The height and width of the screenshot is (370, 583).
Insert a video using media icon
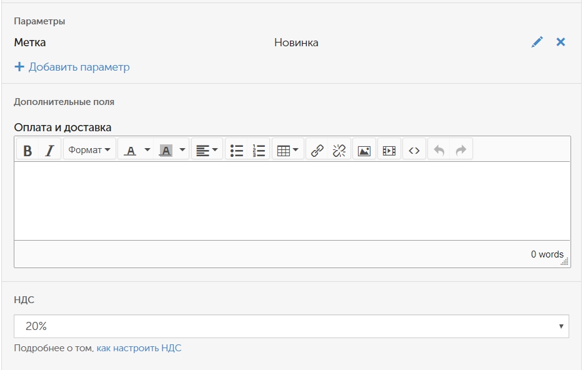click(389, 151)
